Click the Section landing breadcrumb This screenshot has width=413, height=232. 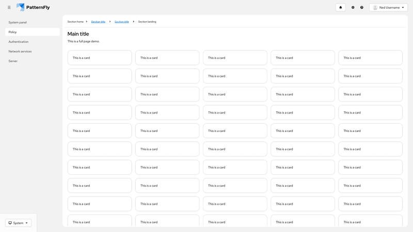[x=147, y=22]
